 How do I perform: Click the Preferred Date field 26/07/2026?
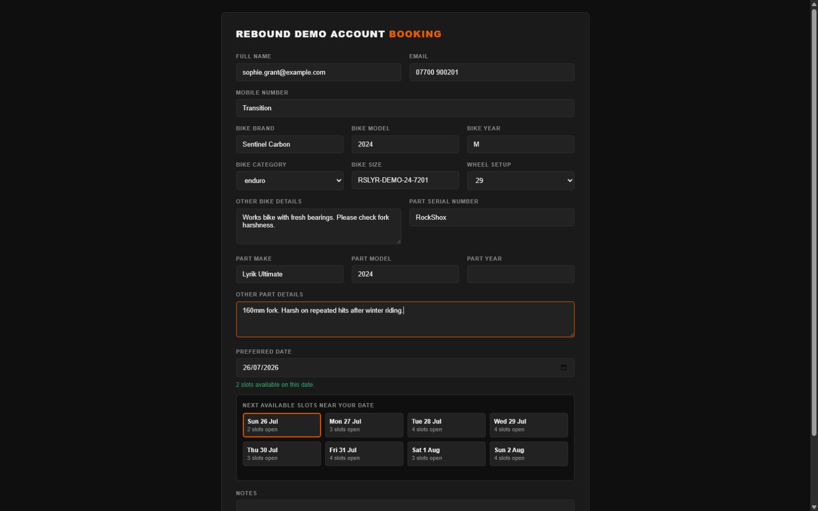tap(405, 368)
